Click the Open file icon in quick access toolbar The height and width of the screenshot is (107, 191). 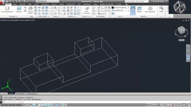pos(10,1)
